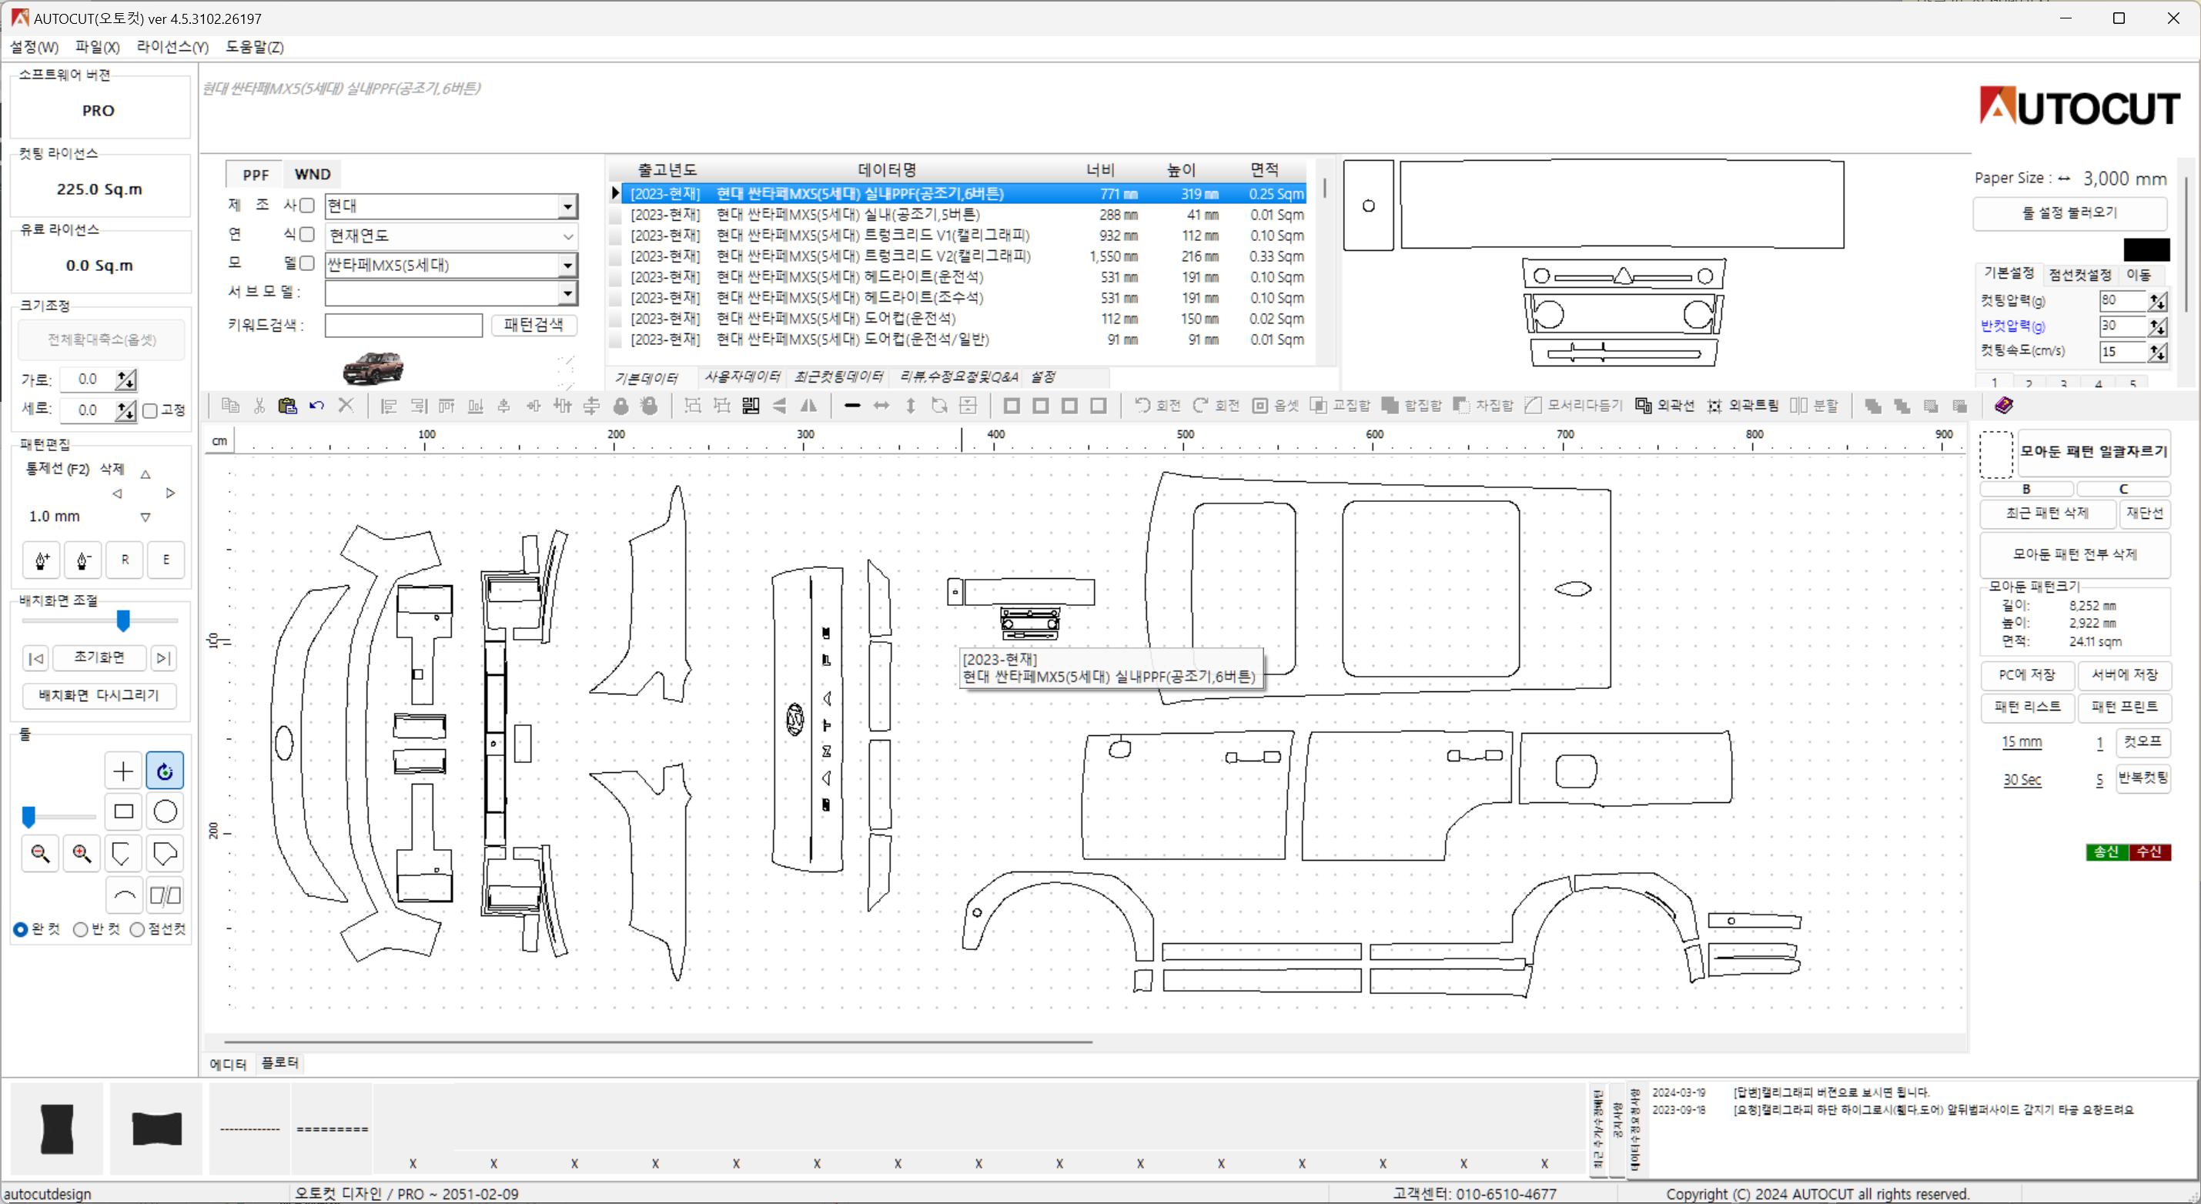The width and height of the screenshot is (2201, 1204).
Task: Adjust the 컷팅압력 stepper arrows
Action: [x=2157, y=301]
